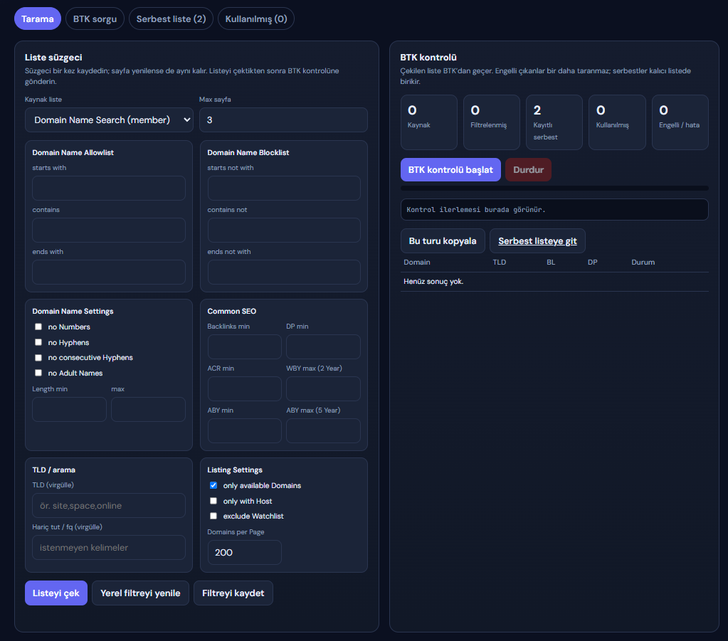Screen dimensions: 728x641
Task: Follow the Serbest listeye git link
Action: coord(538,241)
